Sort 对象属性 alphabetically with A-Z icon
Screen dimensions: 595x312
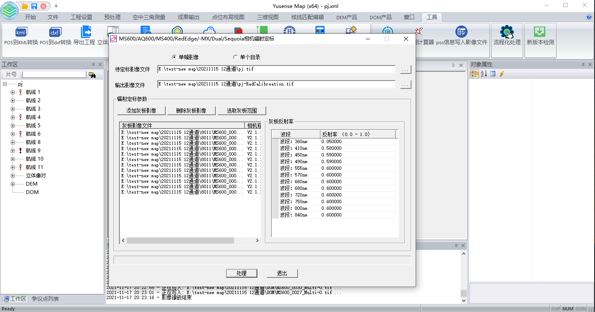[484, 74]
